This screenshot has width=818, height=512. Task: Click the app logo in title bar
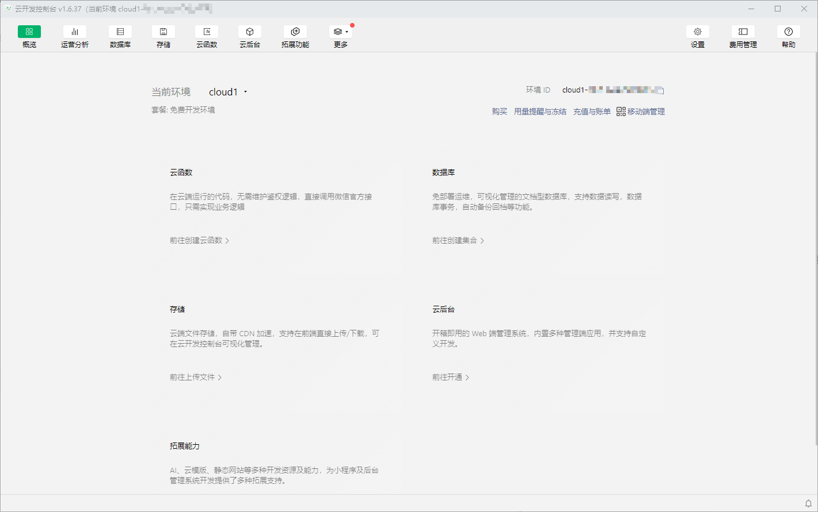[x=8, y=9]
